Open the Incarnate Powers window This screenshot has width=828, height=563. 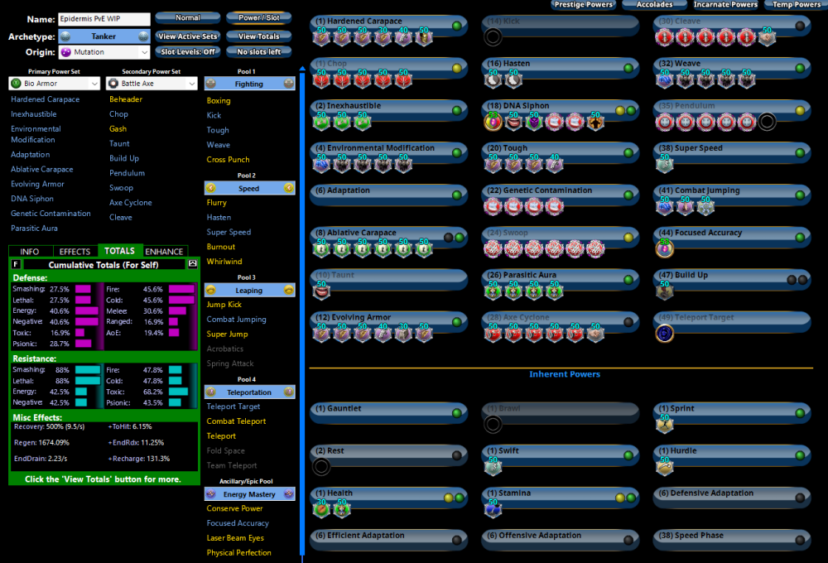(724, 4)
